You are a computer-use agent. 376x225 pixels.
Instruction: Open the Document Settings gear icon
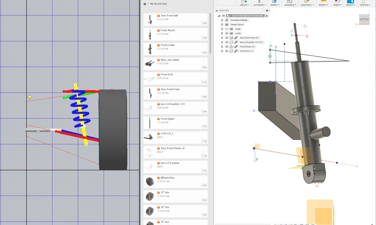click(227, 20)
